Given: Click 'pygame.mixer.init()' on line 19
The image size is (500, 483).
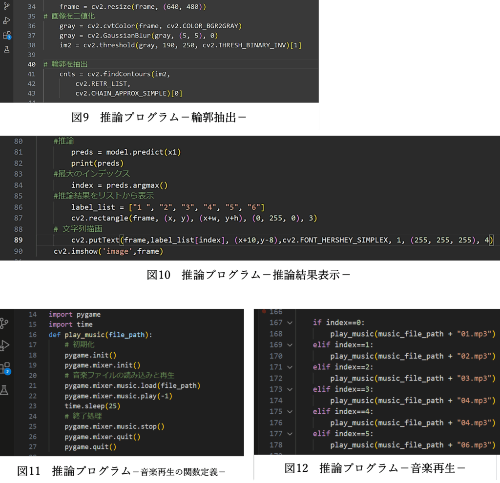Looking at the screenshot, I should point(103,365).
